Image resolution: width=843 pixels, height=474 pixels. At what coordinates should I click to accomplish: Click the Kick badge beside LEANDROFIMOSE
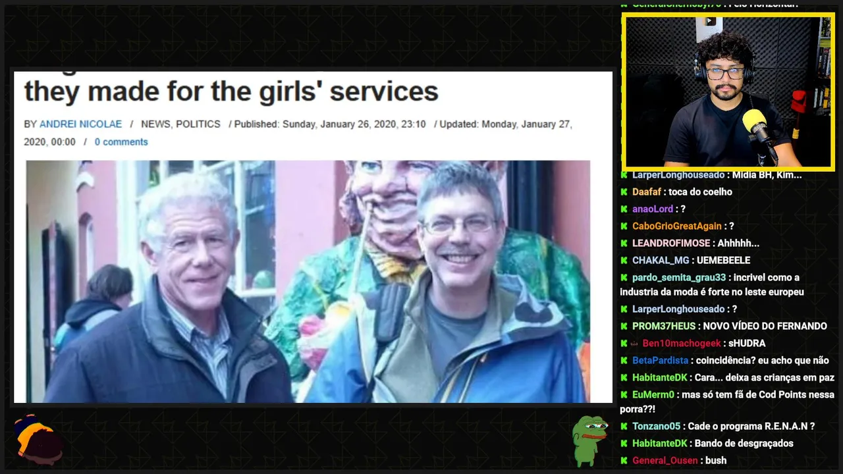tap(624, 244)
